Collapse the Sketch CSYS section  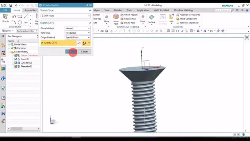coord(90,23)
